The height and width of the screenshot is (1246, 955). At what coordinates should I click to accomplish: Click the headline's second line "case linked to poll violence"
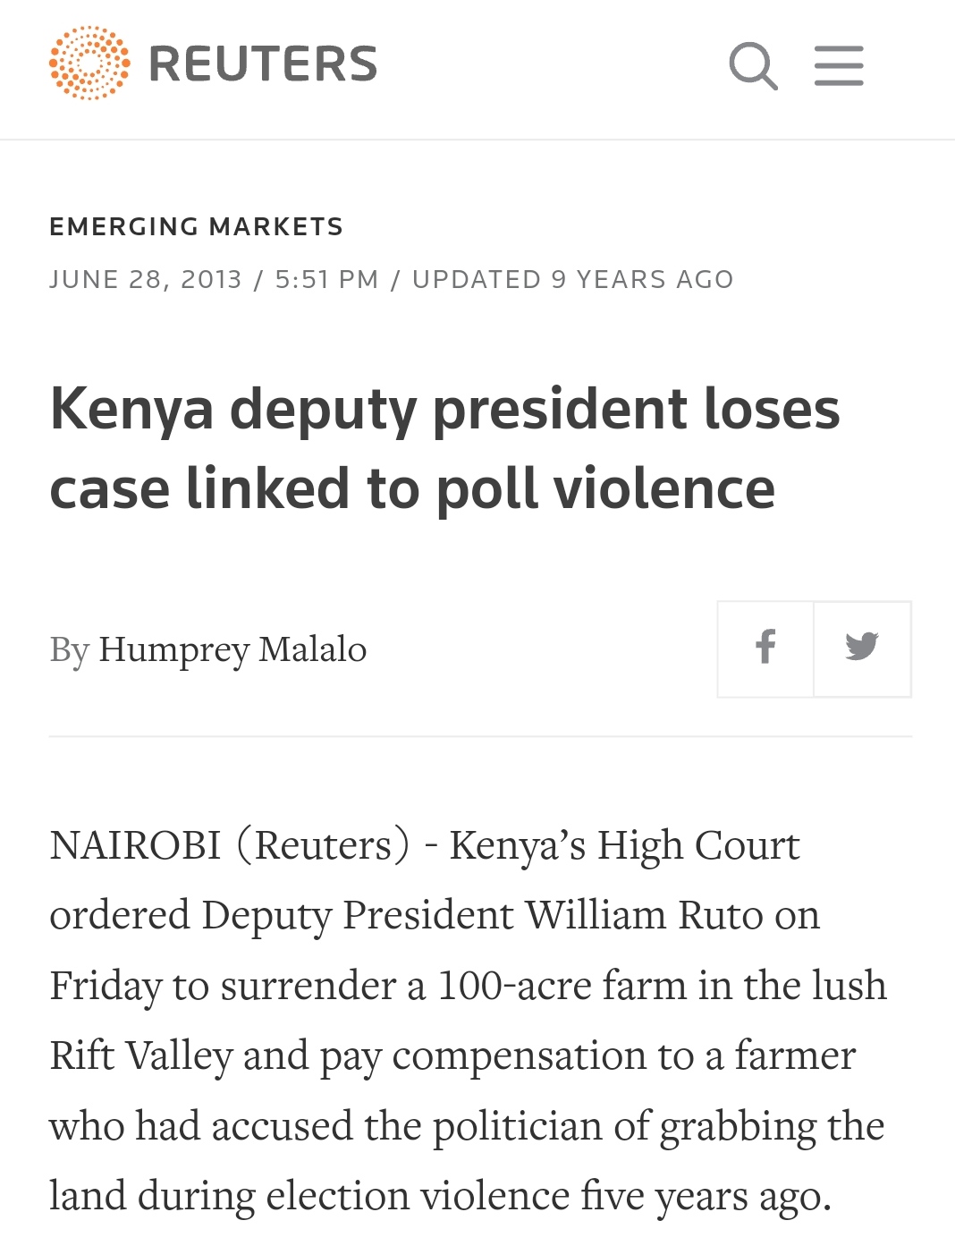[x=412, y=488]
